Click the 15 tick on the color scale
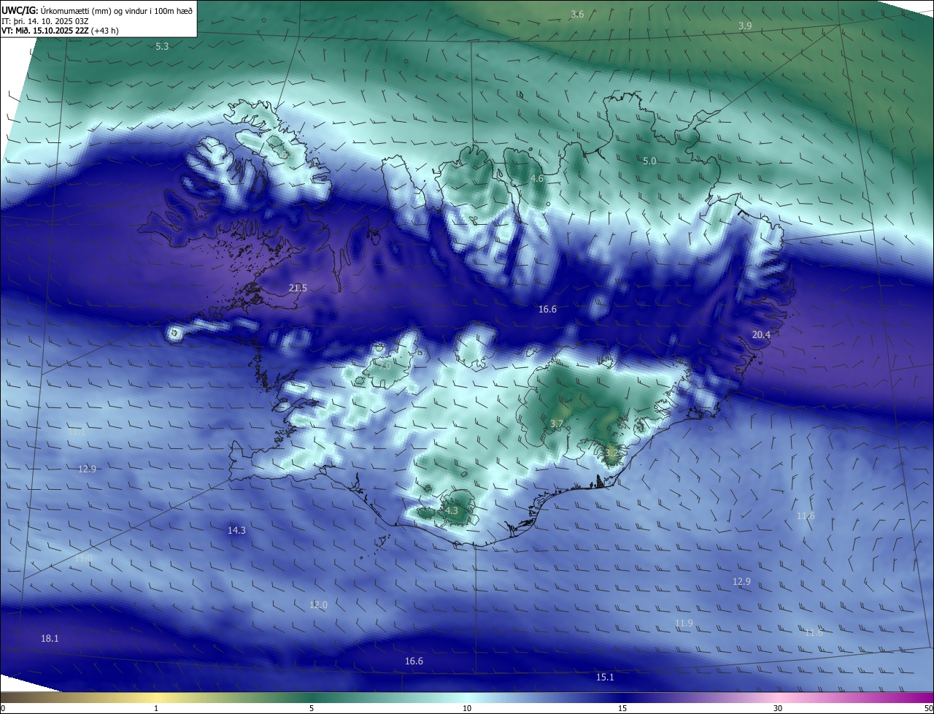Image resolution: width=934 pixels, height=714 pixels. (x=622, y=708)
